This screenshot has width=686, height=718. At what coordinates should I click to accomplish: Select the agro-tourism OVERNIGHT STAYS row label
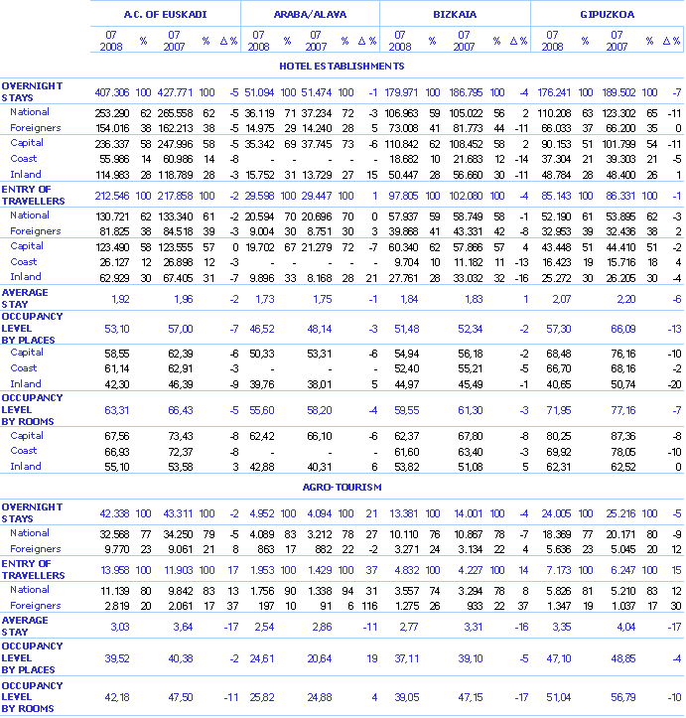tap(31, 512)
